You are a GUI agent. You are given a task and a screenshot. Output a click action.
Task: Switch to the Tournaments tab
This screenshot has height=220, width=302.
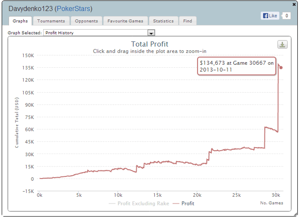pyautogui.click(x=51, y=21)
